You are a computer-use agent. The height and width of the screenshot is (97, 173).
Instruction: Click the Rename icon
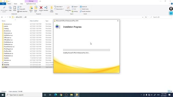point(46,8)
